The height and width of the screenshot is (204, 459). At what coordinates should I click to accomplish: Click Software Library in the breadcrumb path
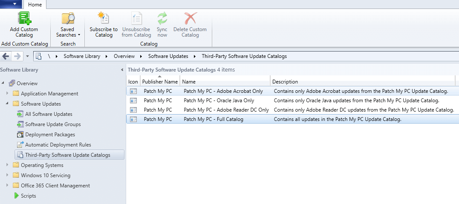(82, 56)
